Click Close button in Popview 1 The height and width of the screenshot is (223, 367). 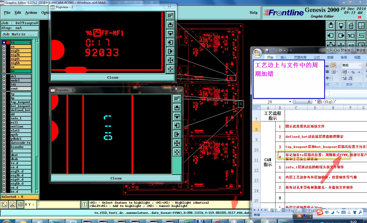pyautogui.click(x=116, y=178)
